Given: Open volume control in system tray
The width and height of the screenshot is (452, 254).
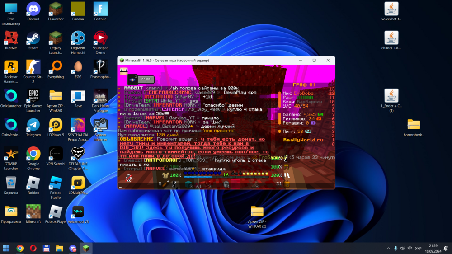Looking at the screenshot, I should click(x=402, y=248).
